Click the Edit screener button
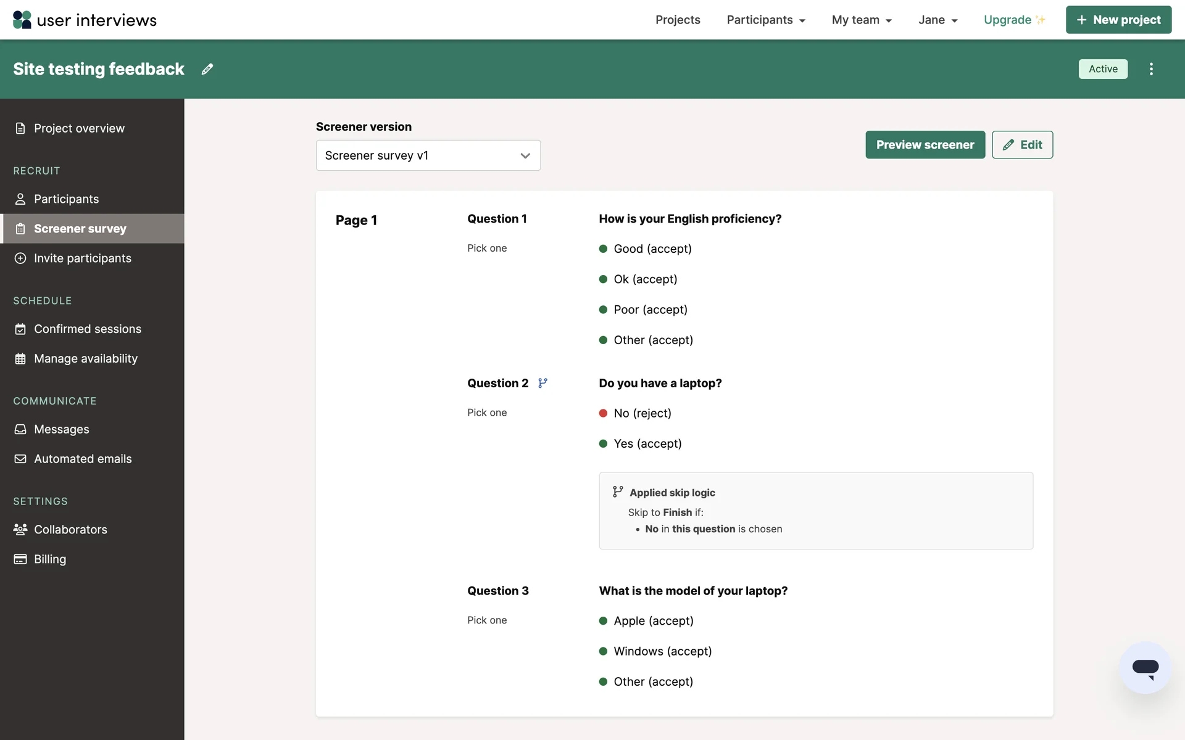 1022,145
